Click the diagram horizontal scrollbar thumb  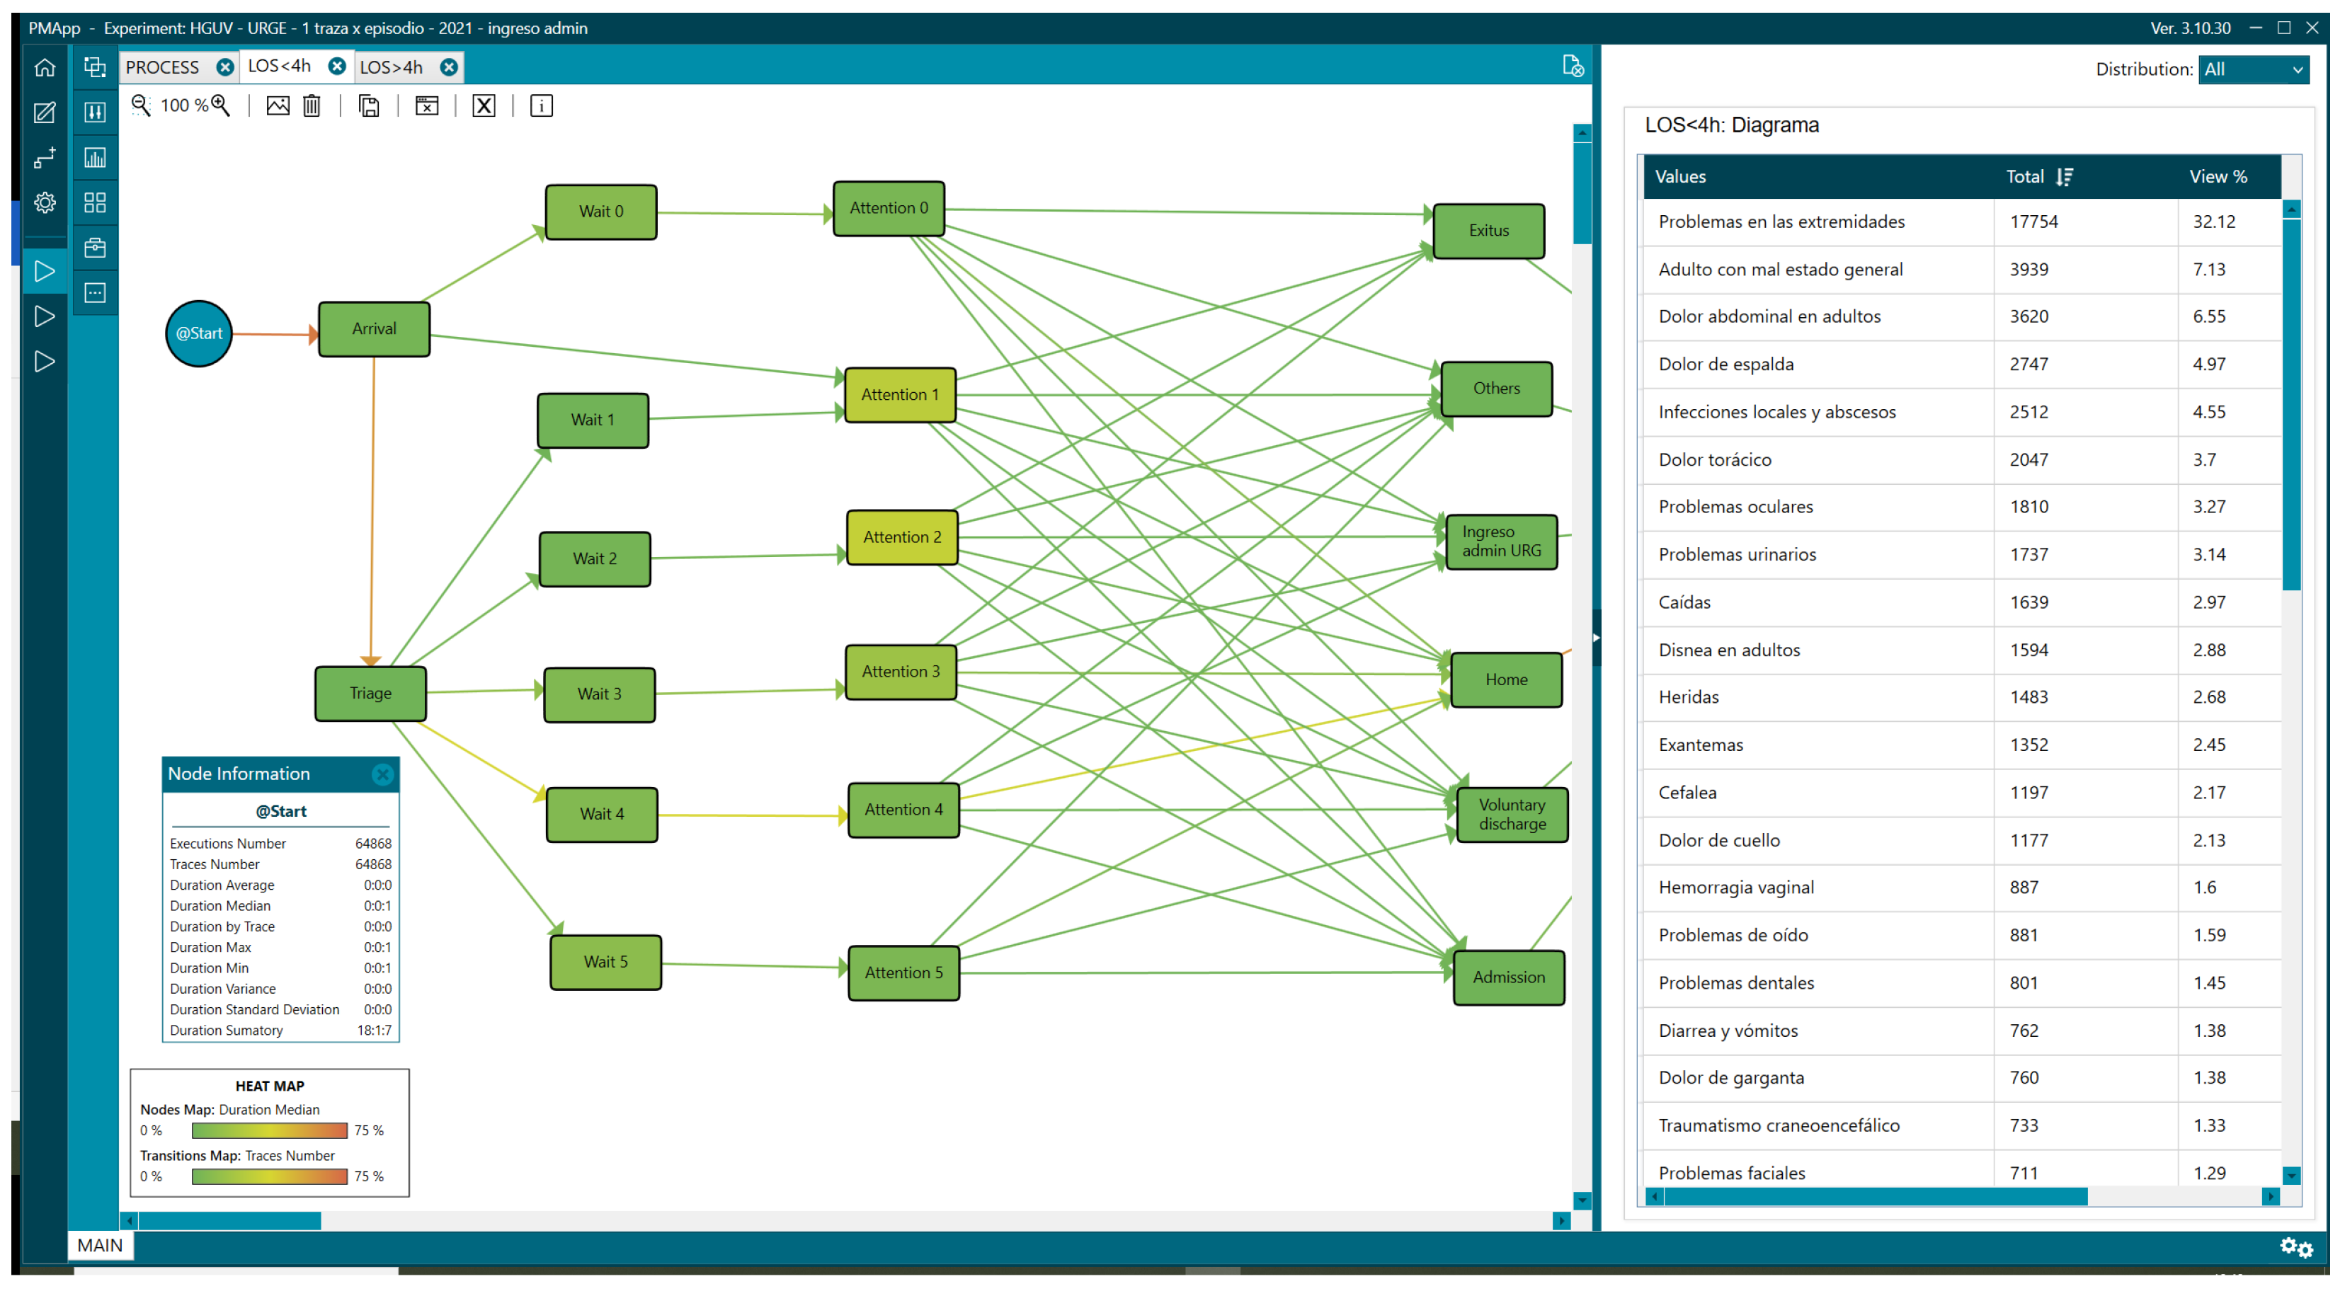(229, 1220)
